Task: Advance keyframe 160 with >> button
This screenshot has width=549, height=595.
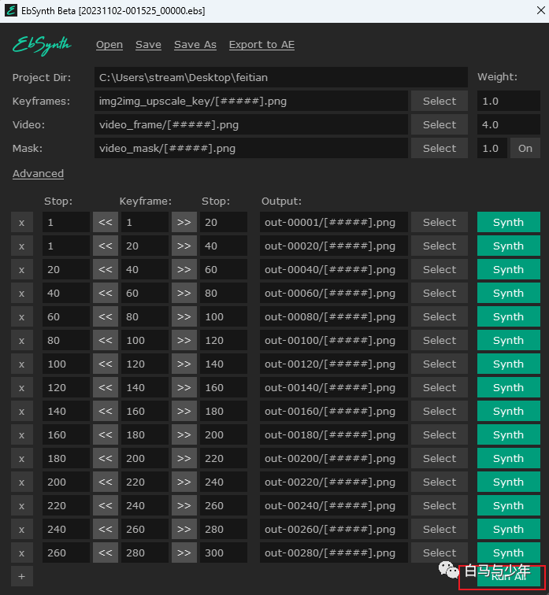Action: pyautogui.click(x=184, y=412)
